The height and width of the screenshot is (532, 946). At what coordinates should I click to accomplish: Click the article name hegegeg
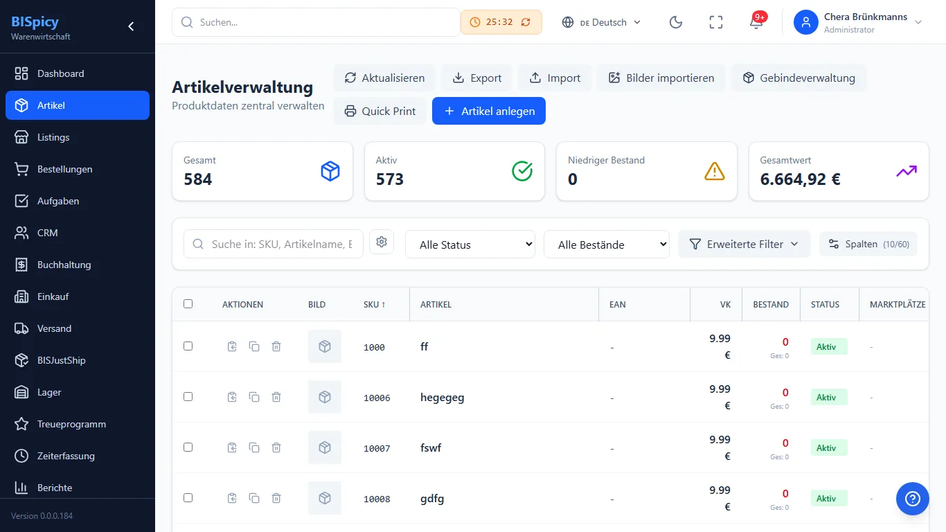point(443,398)
